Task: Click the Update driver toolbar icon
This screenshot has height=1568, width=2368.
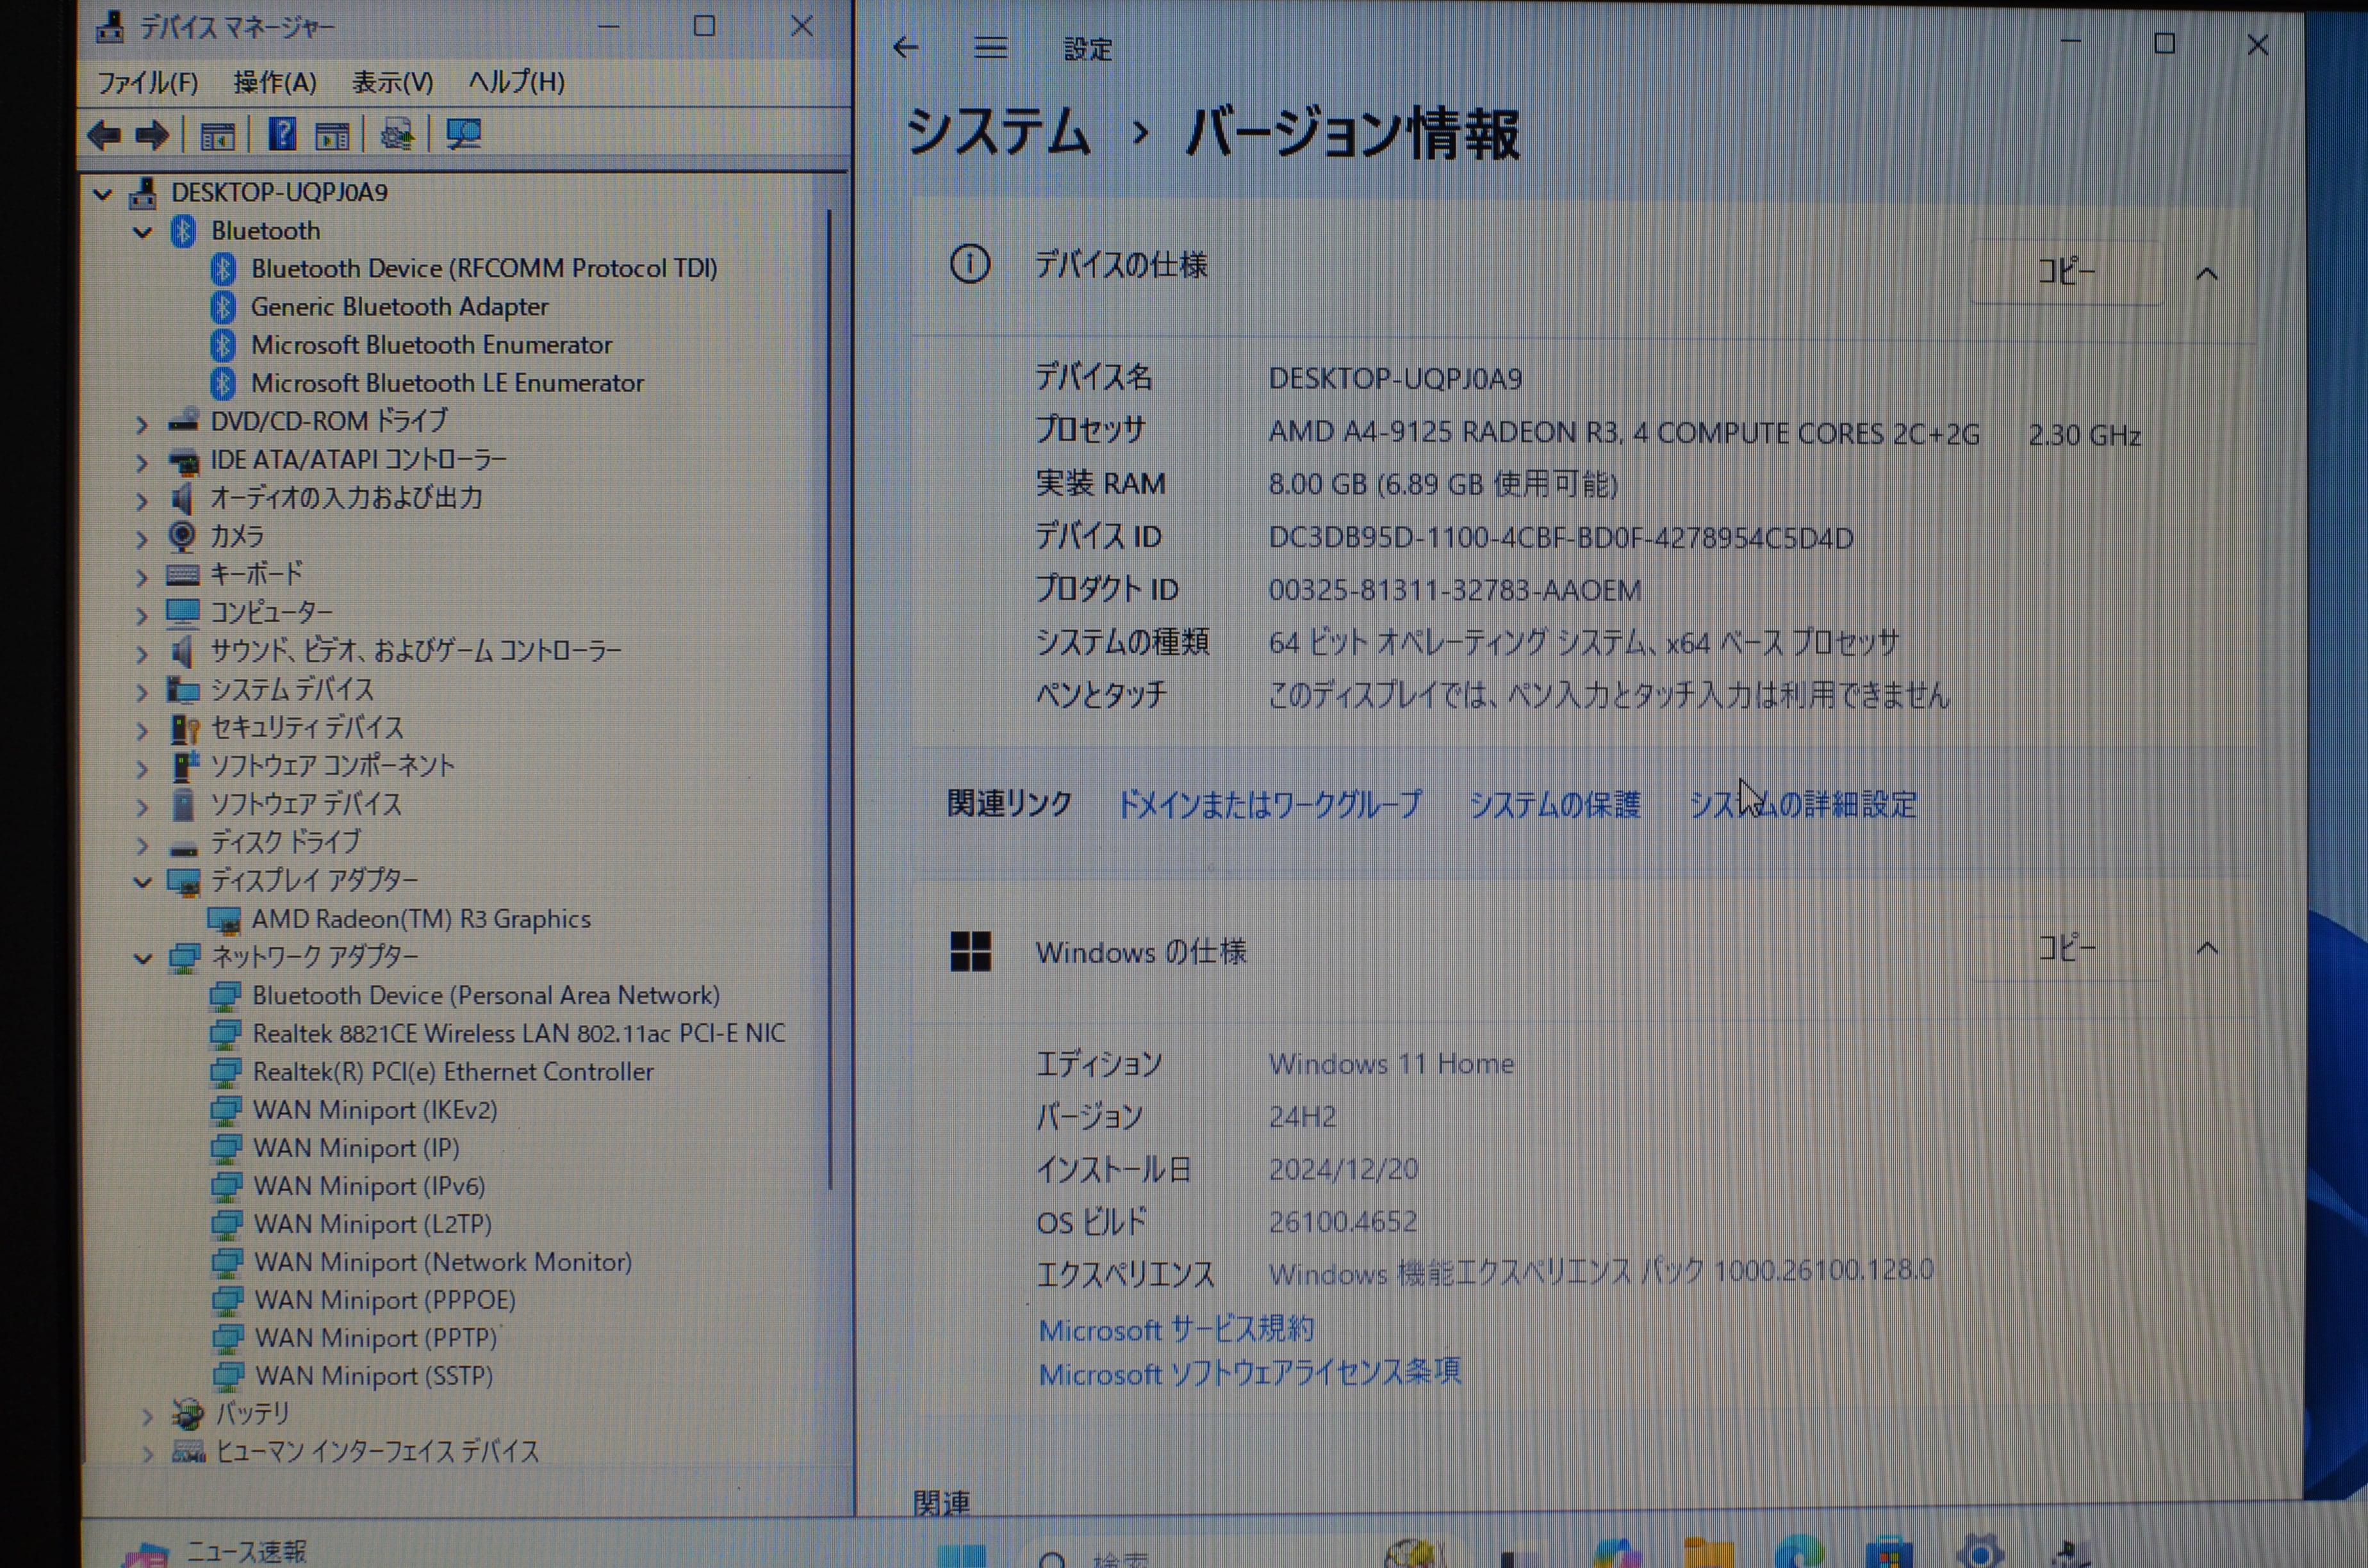Action: [x=397, y=134]
